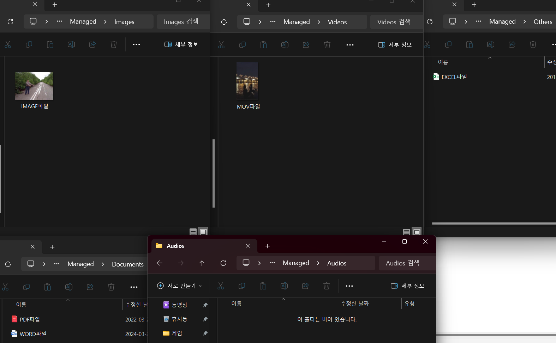The height and width of the screenshot is (343, 556).
Task: Open the more options menu in Images window
Action: [x=136, y=44]
